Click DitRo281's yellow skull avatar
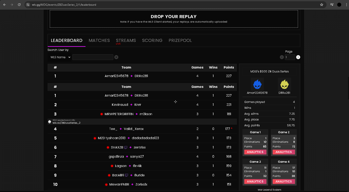The height and width of the screenshot is (192, 349). pyautogui.click(x=284, y=84)
